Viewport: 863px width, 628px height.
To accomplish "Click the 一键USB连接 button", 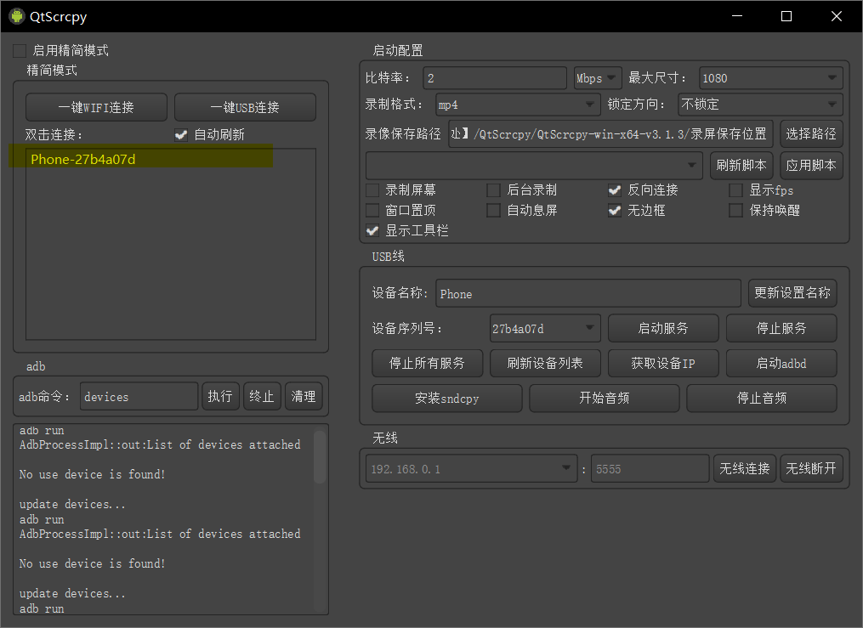I will [245, 107].
